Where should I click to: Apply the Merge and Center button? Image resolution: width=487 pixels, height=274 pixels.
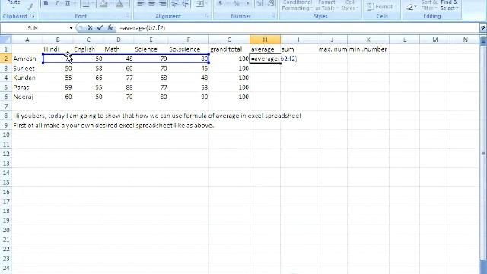(200, 4)
